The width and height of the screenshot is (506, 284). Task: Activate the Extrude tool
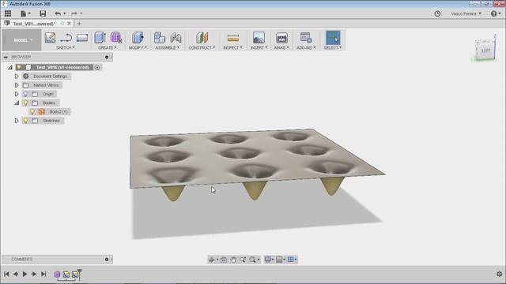100,38
